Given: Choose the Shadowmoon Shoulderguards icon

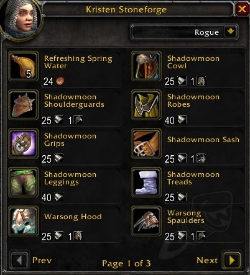Looking at the screenshot, I should coord(23,105).
